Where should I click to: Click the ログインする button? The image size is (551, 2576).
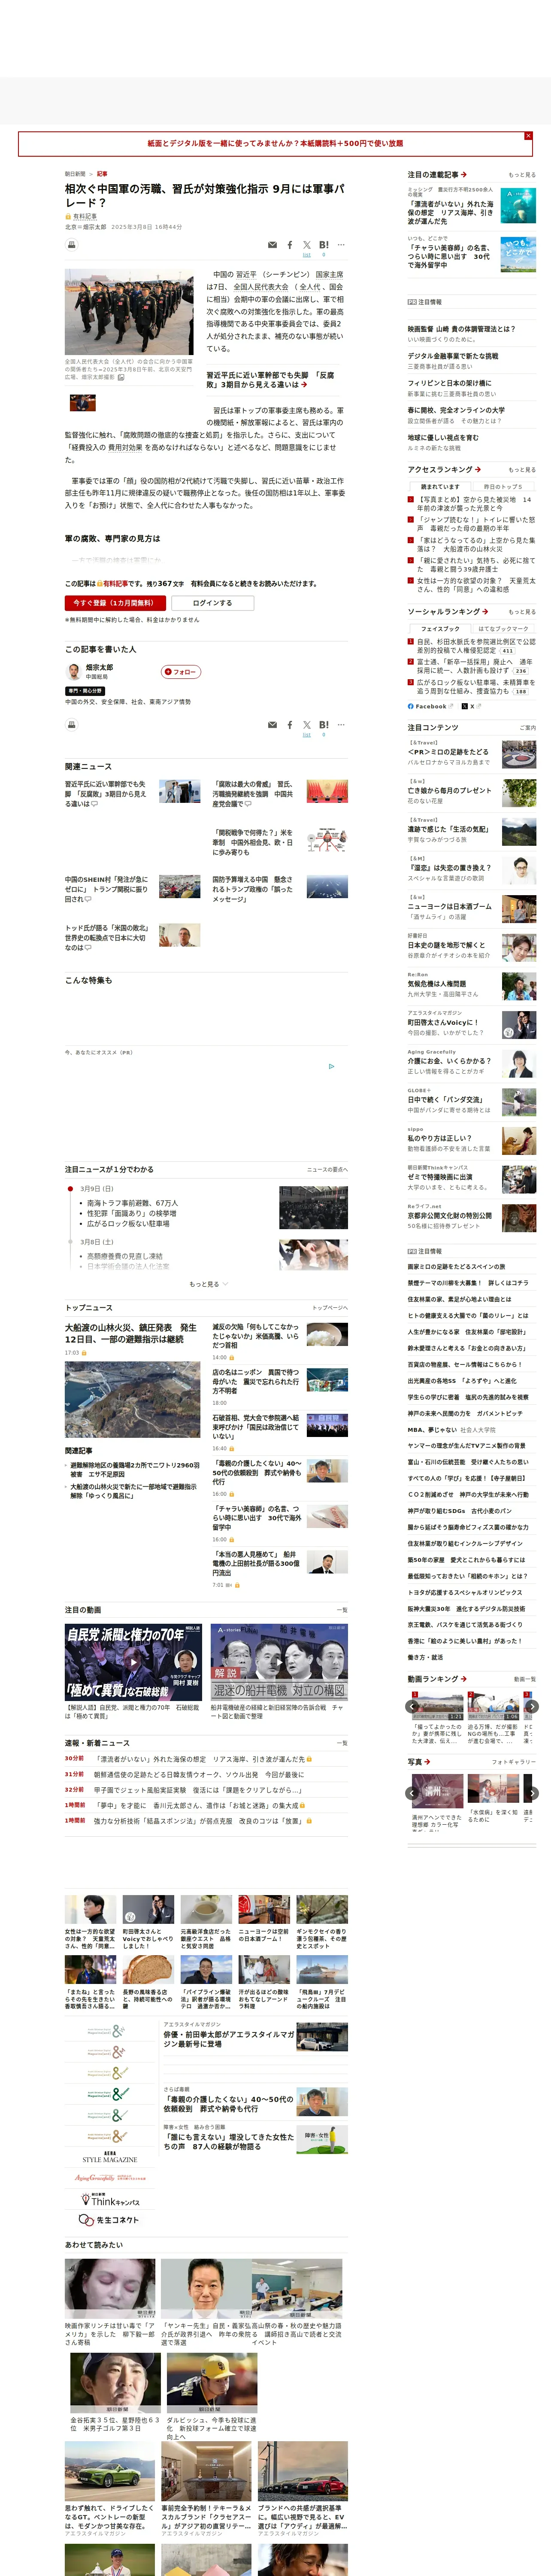(x=212, y=603)
